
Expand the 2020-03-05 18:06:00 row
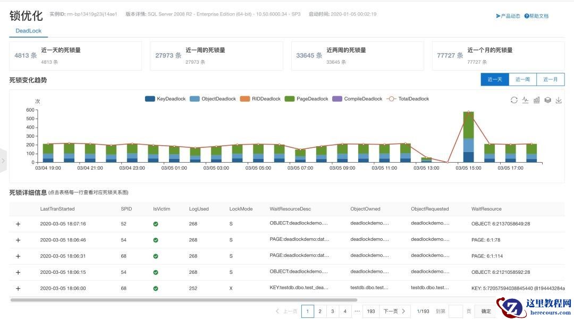(18, 288)
